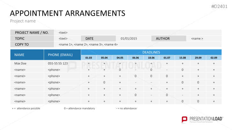
Task: Select the 29.09 deadline column header
Action: [x=198, y=58]
